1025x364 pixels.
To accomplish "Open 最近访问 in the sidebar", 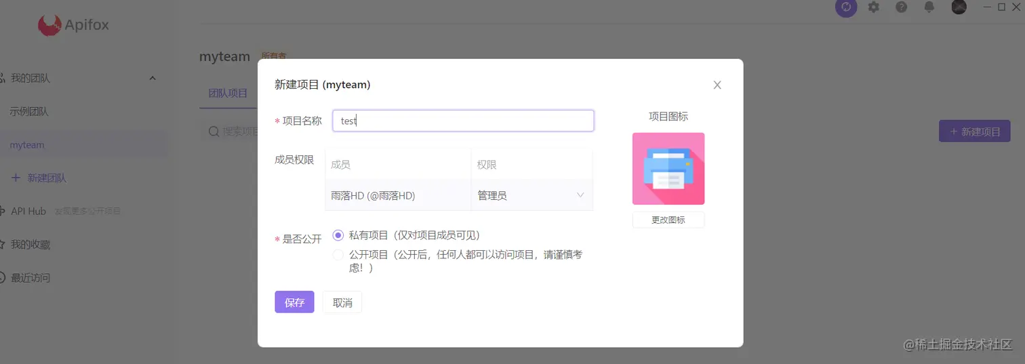I will click(x=31, y=277).
